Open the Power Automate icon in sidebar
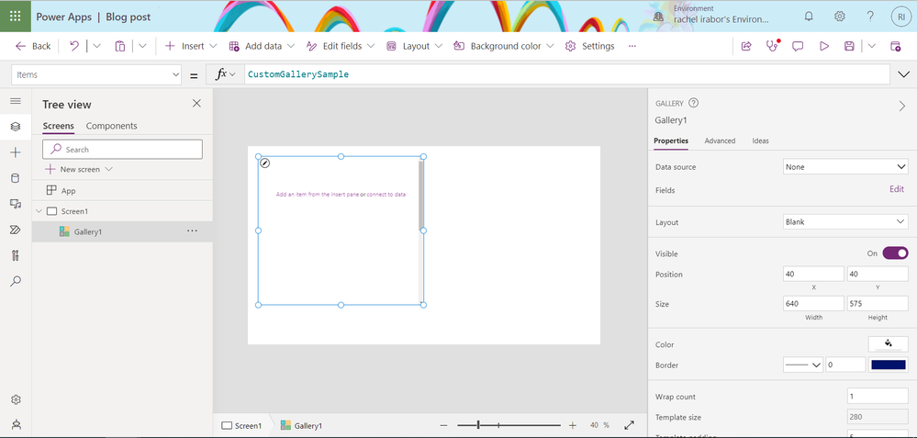Viewport: 917px width, 438px height. point(16,230)
